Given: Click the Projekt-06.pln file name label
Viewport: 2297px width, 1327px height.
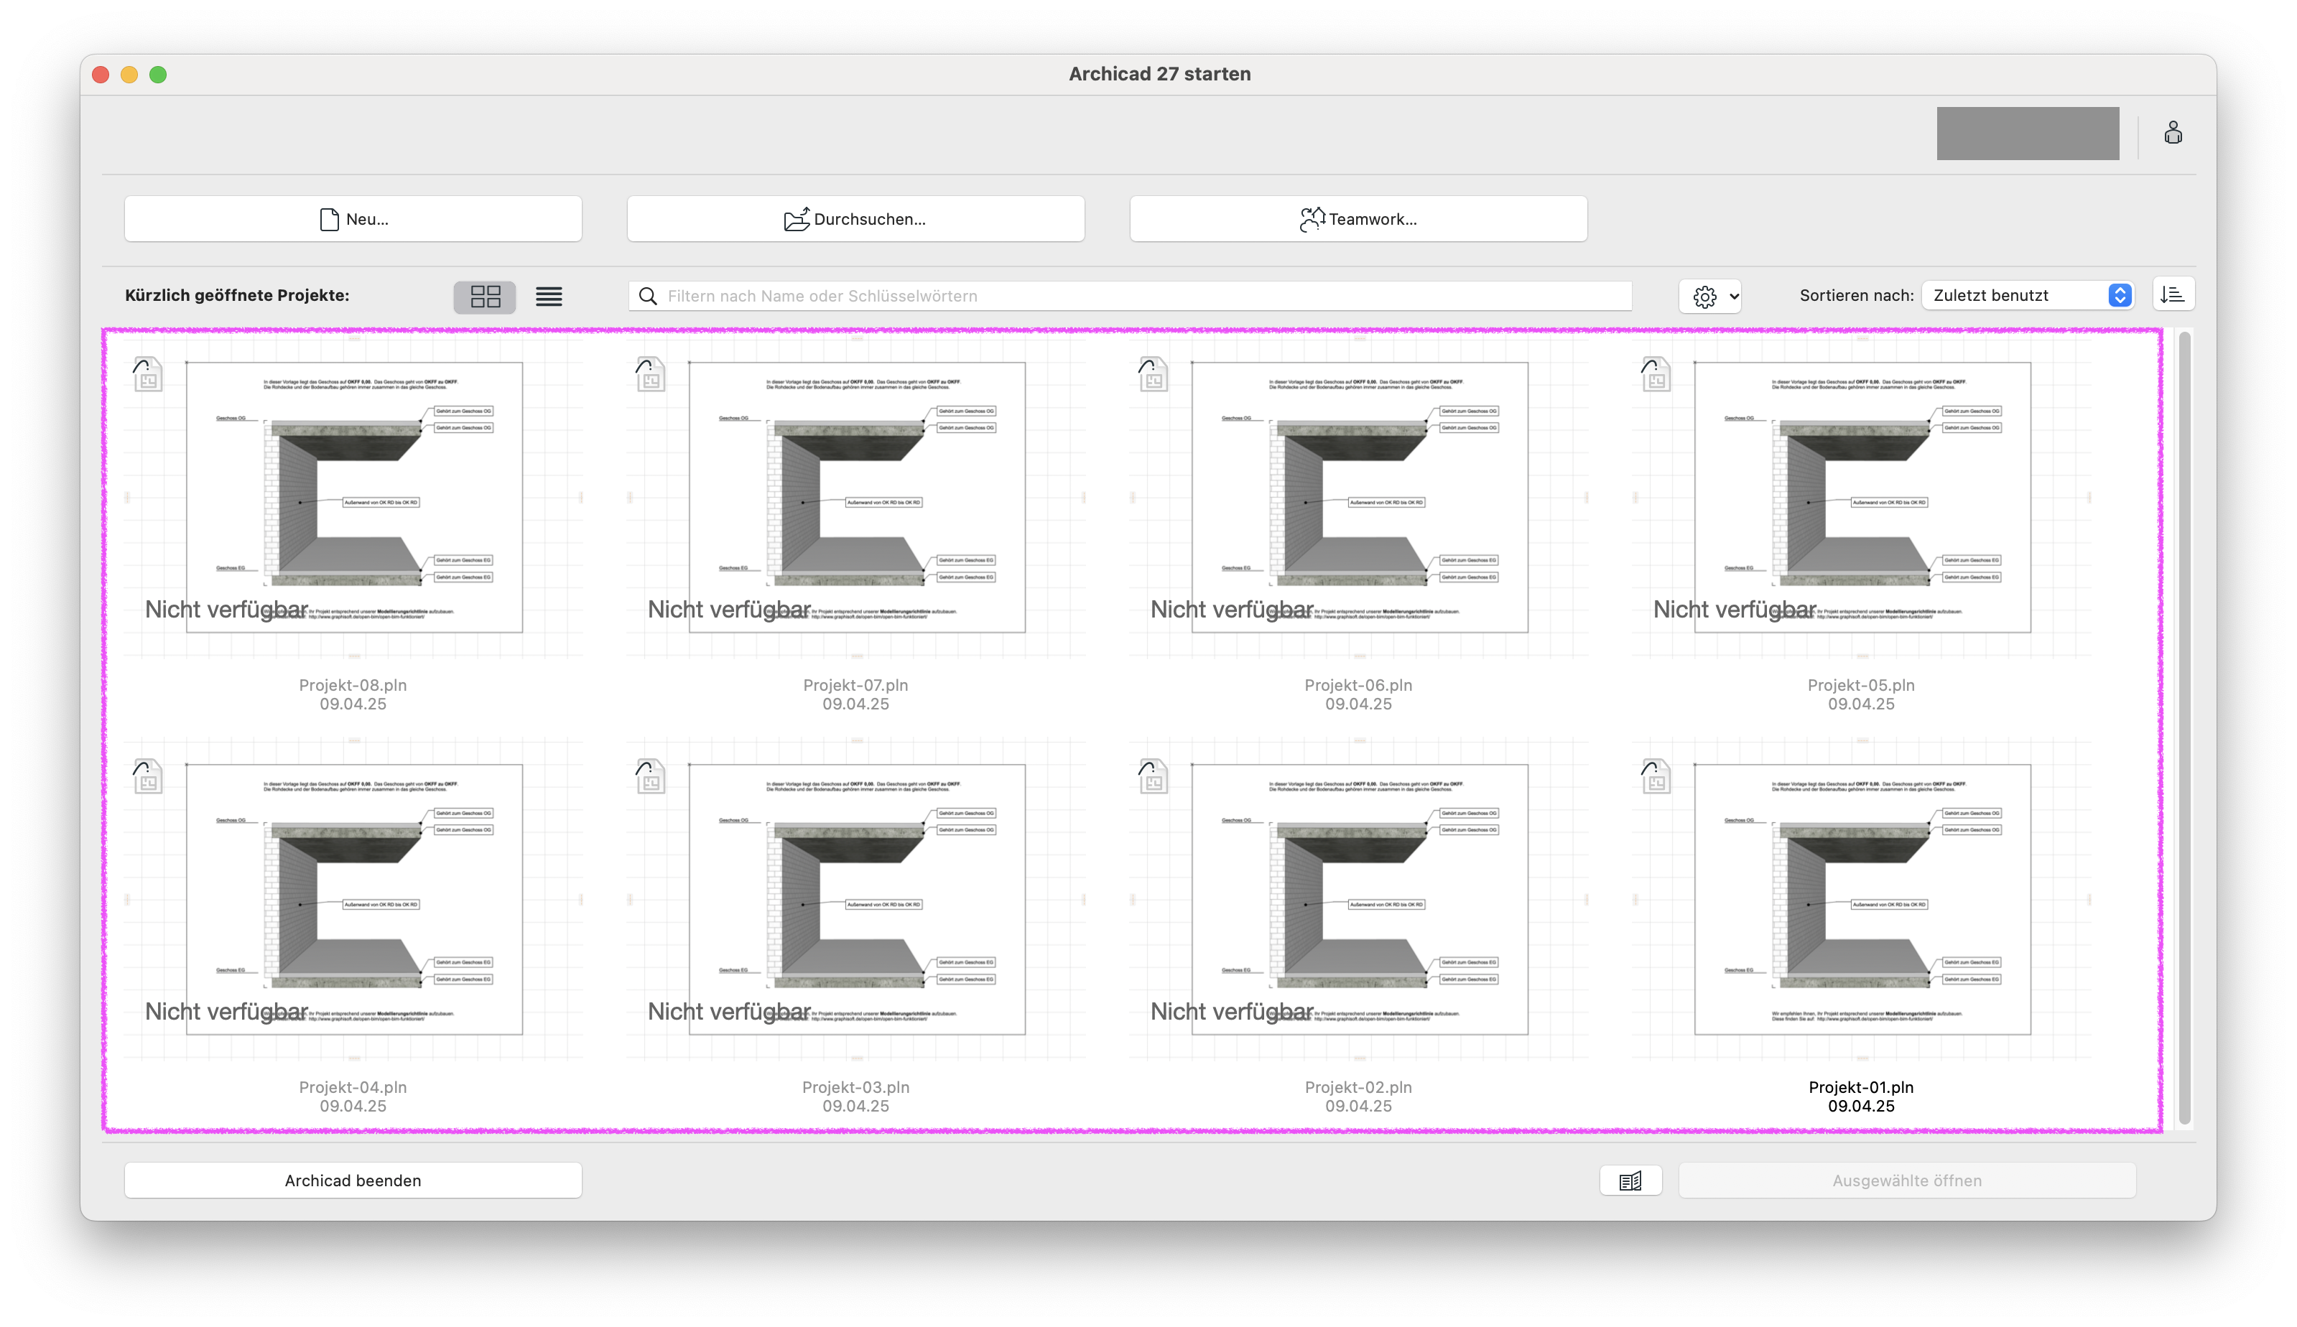Looking at the screenshot, I should tap(1358, 684).
